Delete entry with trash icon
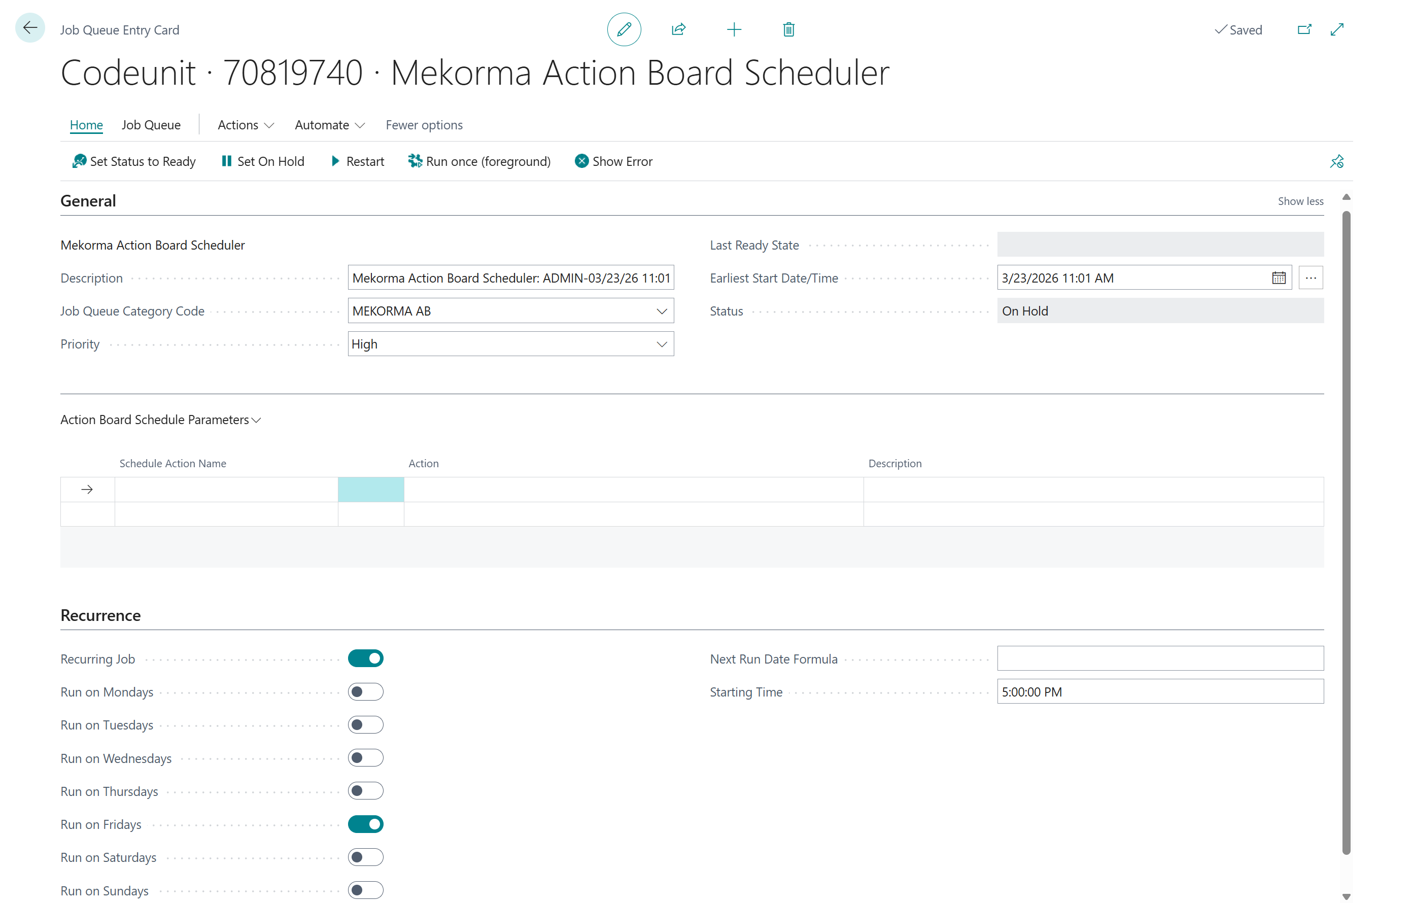The width and height of the screenshot is (1413, 903). tap(788, 29)
